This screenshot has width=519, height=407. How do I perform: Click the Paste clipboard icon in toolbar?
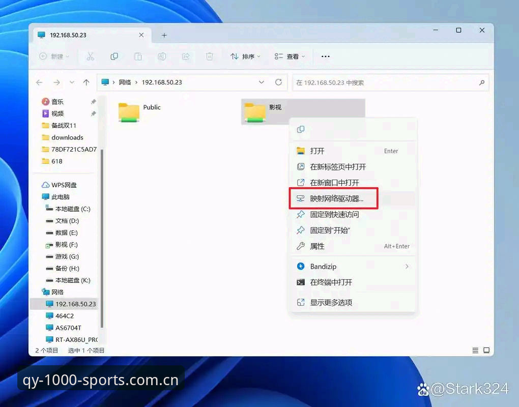coord(138,56)
